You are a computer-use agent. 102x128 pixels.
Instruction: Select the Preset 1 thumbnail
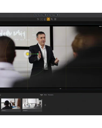(11, 104)
